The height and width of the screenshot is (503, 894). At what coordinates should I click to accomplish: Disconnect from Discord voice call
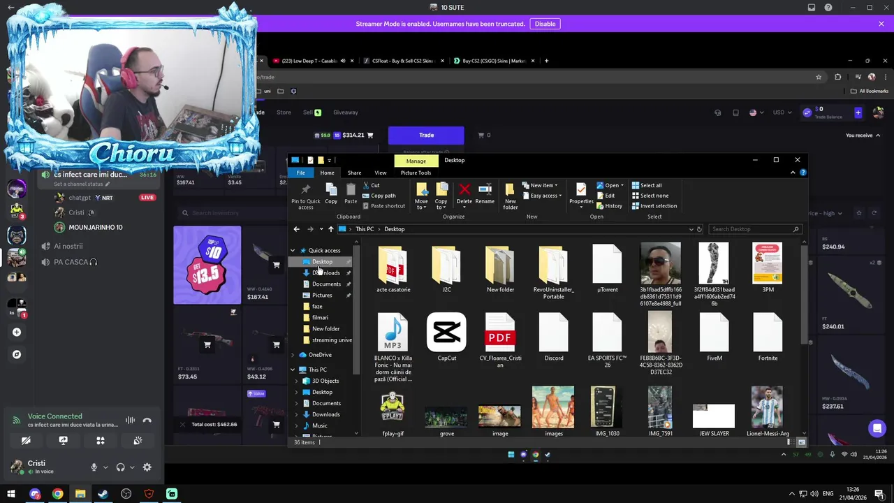[147, 421]
